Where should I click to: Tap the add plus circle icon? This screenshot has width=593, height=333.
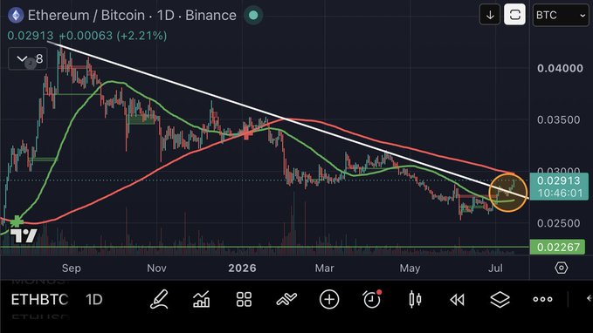[329, 299]
